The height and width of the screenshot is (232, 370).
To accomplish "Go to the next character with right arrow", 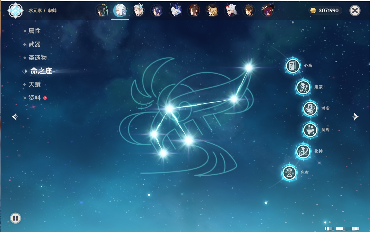I will tap(355, 117).
